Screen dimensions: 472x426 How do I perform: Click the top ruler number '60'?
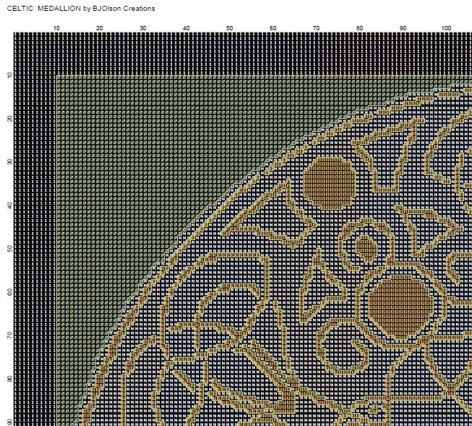point(273,28)
